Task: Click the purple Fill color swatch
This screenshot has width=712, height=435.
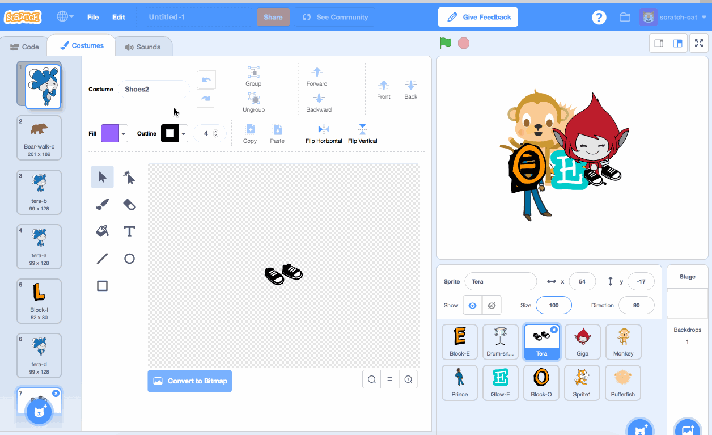Action: coord(110,134)
